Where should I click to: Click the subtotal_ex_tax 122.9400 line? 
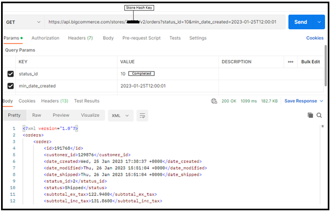pyautogui.click(x=100, y=194)
